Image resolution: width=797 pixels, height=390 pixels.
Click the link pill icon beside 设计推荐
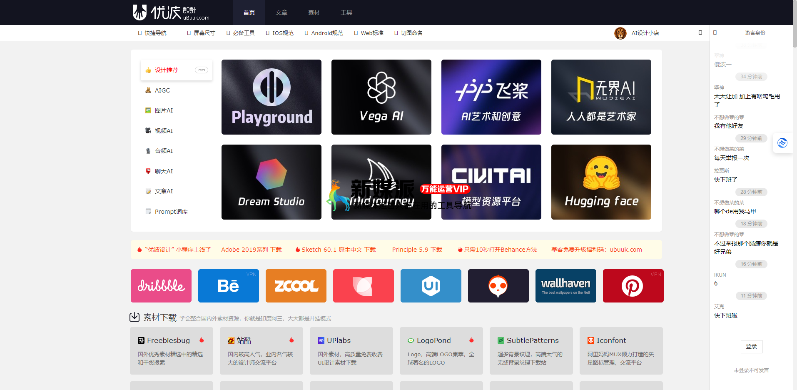coord(202,70)
